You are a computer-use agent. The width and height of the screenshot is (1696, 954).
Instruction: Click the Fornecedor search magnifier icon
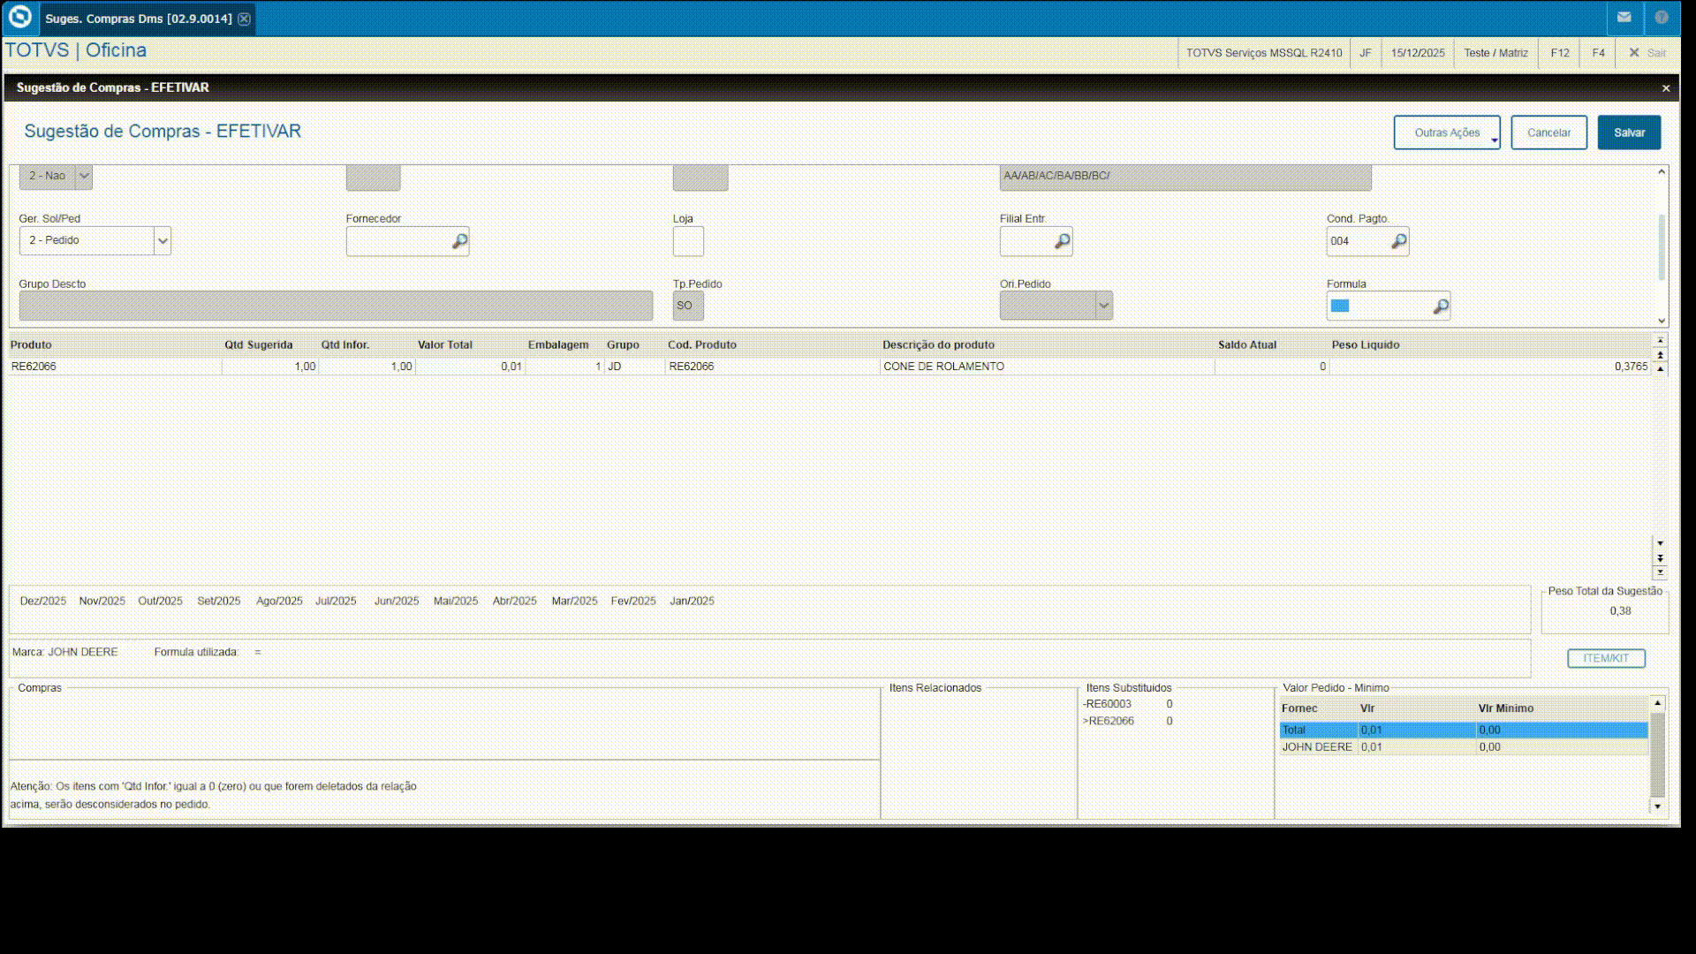point(459,241)
